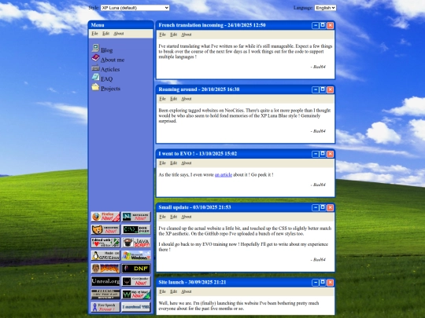Open Edit menu in the Menu panel

105,34
